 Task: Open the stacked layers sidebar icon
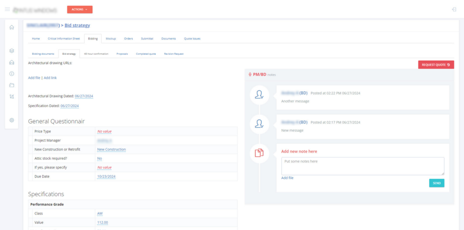[x=12, y=51]
